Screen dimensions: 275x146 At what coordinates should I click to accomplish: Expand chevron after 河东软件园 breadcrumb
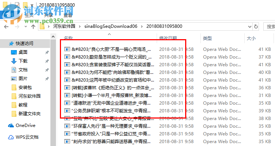click(80, 27)
